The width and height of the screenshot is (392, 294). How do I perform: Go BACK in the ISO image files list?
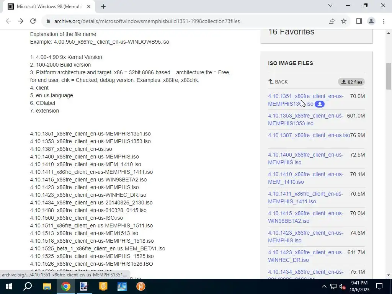click(x=278, y=82)
